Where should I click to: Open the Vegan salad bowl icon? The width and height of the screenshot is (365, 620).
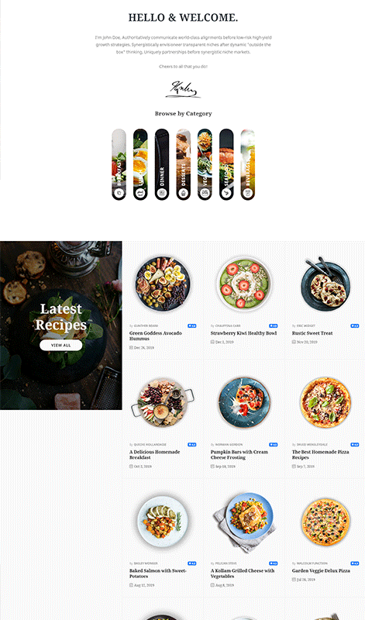(205, 193)
